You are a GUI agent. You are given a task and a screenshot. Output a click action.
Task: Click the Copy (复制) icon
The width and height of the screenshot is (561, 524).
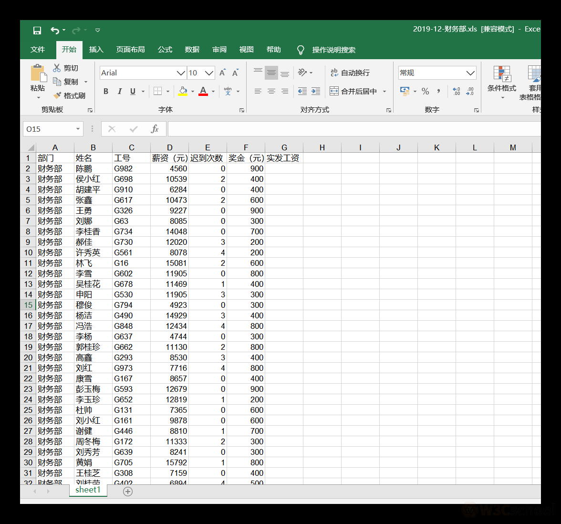coord(57,81)
